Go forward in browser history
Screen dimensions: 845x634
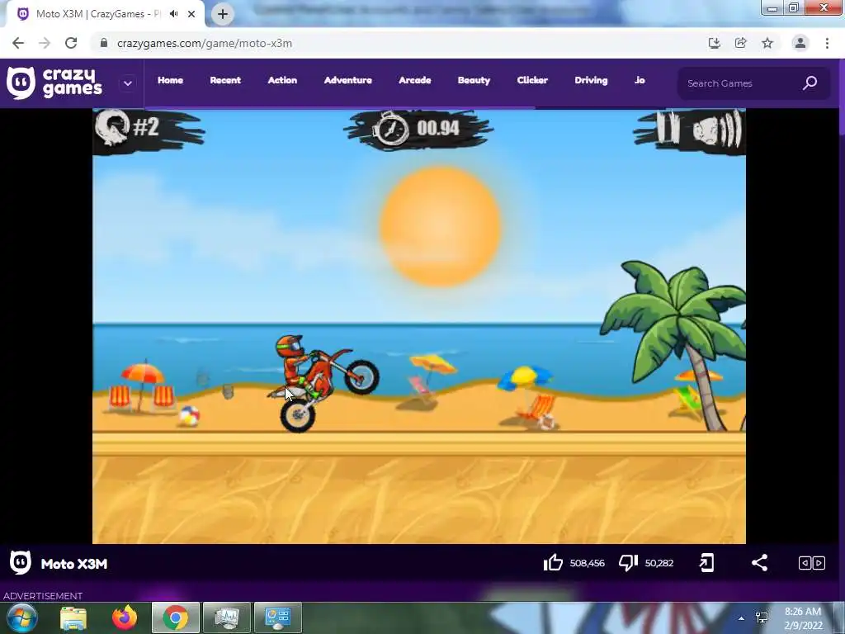pyautogui.click(x=45, y=43)
